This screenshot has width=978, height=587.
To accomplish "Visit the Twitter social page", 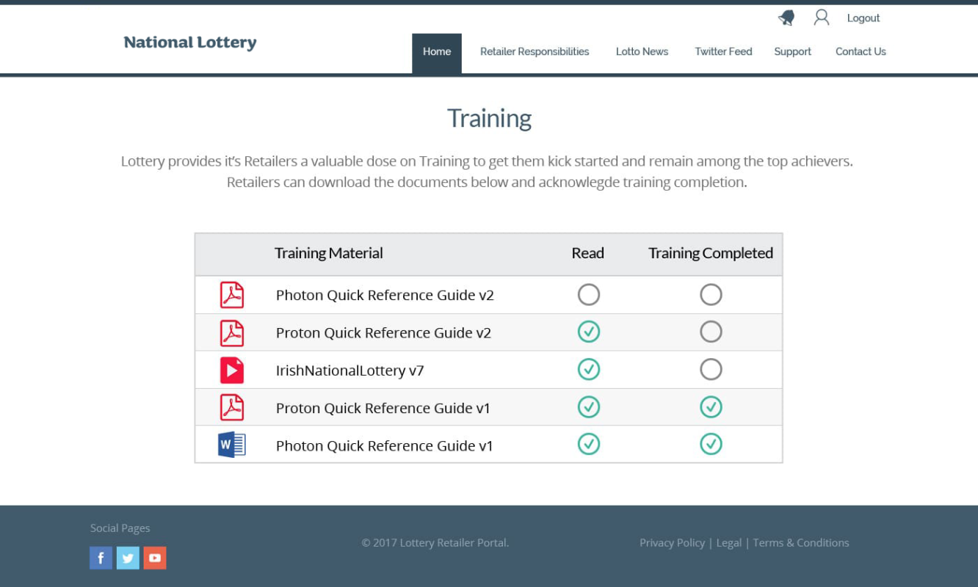I will coord(128,558).
